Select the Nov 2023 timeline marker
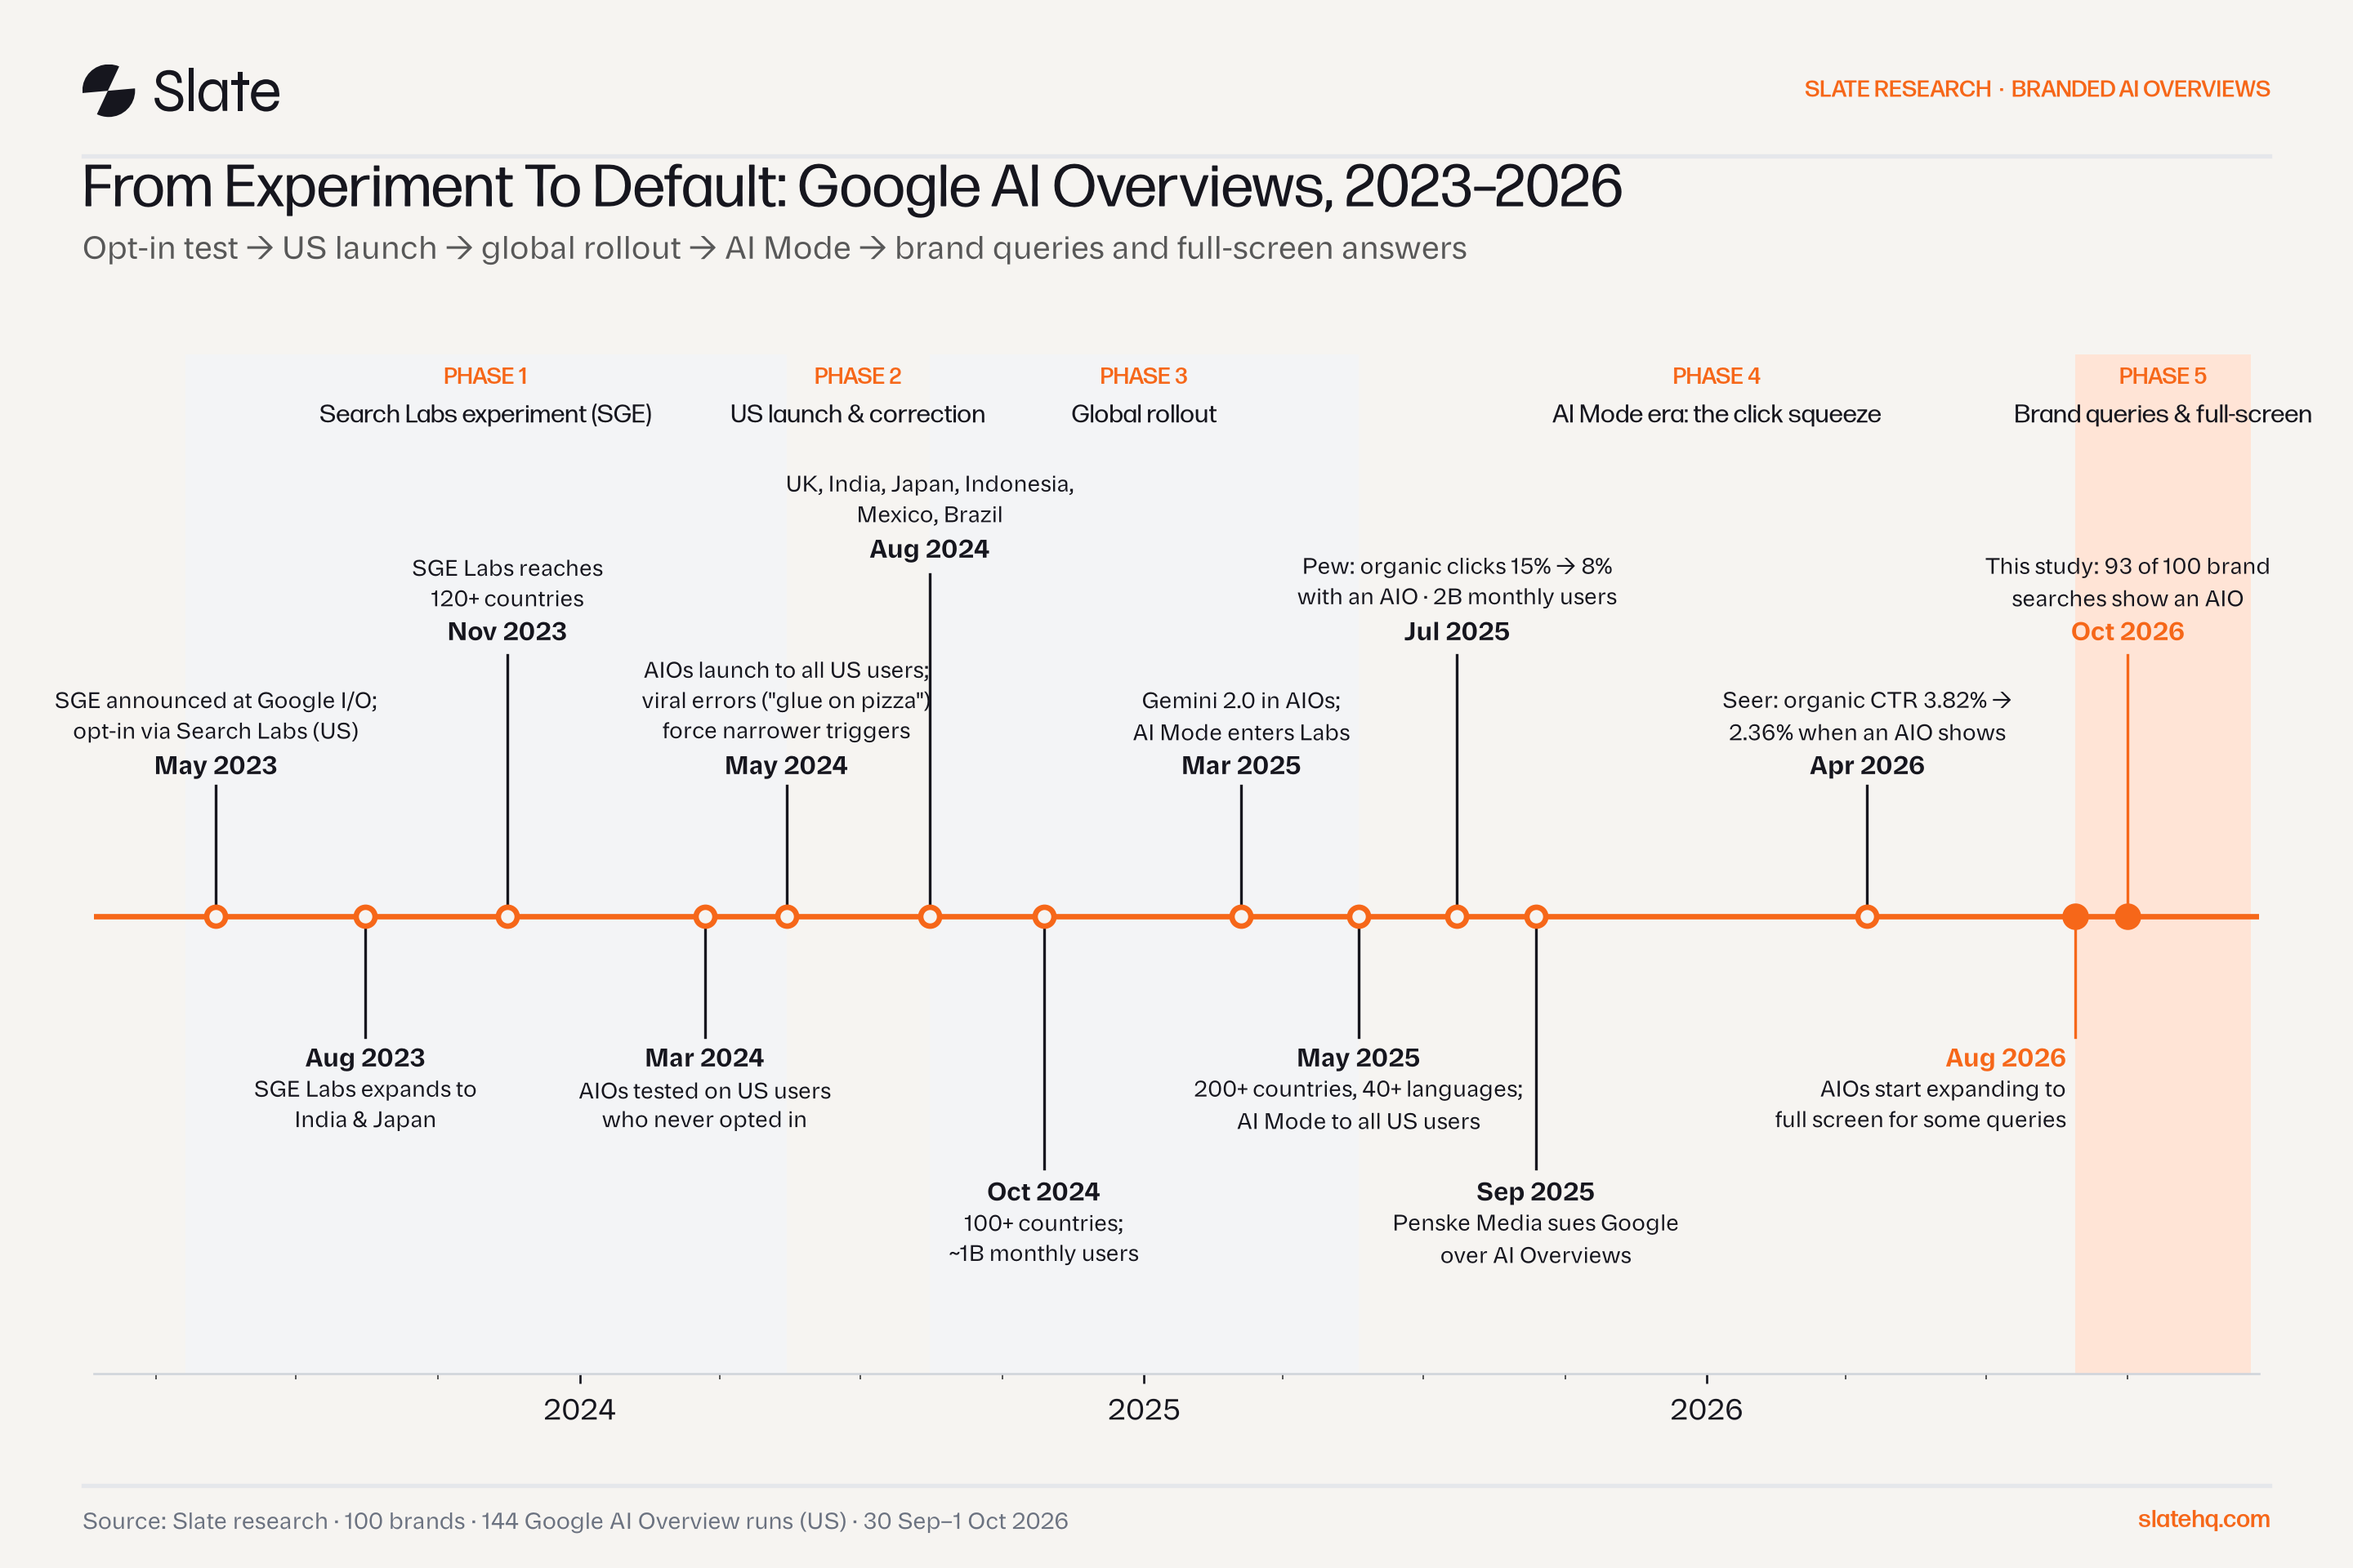Viewport: 2353px width, 1568px height. click(x=507, y=916)
